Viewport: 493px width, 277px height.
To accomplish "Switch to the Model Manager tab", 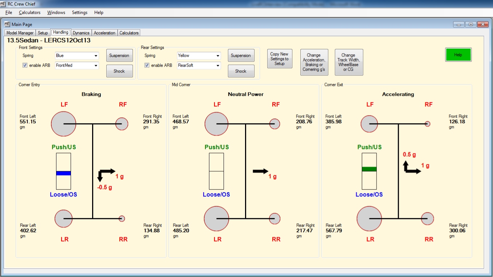I will point(20,33).
